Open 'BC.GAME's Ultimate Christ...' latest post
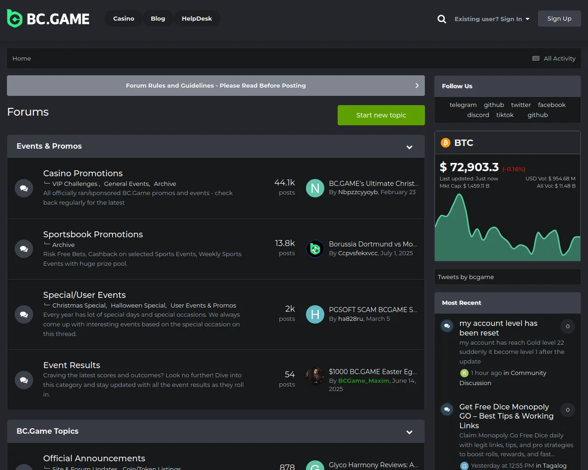 click(373, 183)
